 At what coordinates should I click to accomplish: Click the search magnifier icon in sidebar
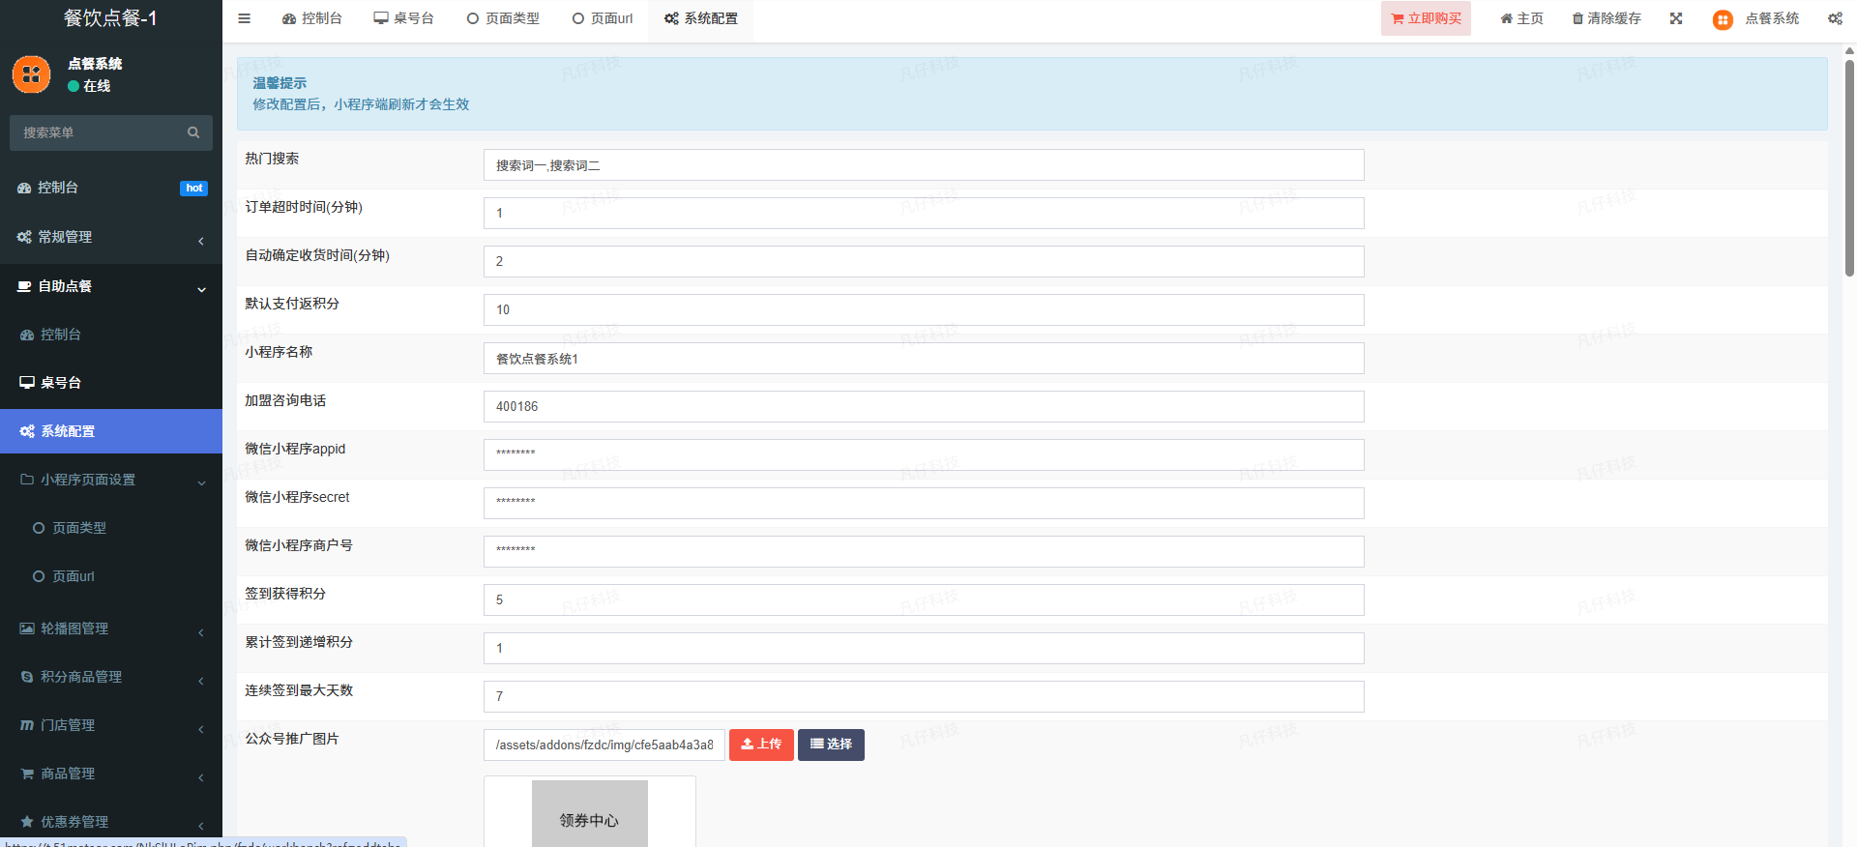pos(193,132)
